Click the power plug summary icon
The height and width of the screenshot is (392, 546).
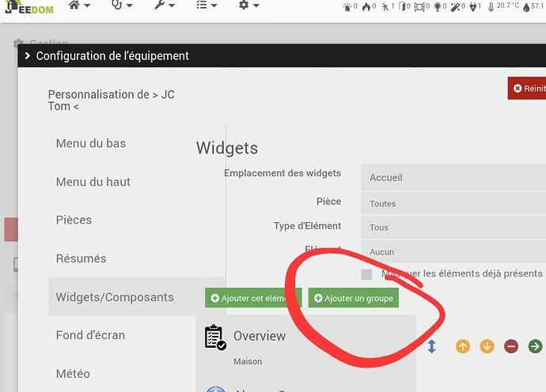coord(473,7)
